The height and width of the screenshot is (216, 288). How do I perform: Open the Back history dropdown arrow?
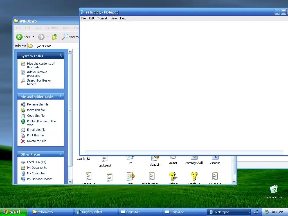coord(34,37)
